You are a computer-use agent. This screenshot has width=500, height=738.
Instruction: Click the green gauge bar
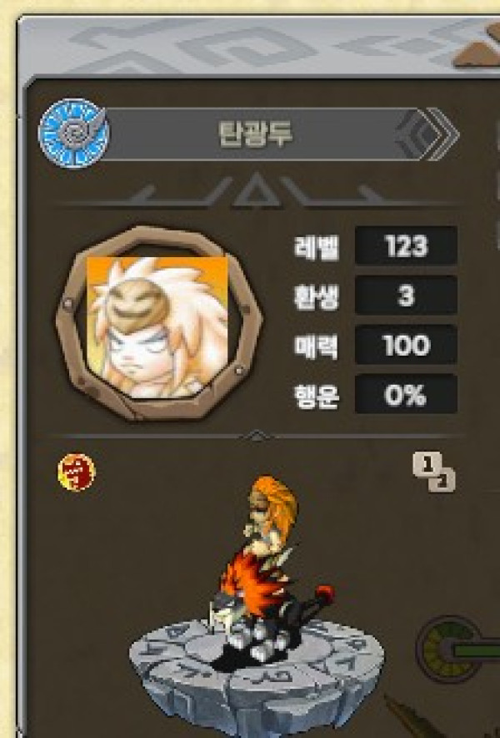[476, 651]
